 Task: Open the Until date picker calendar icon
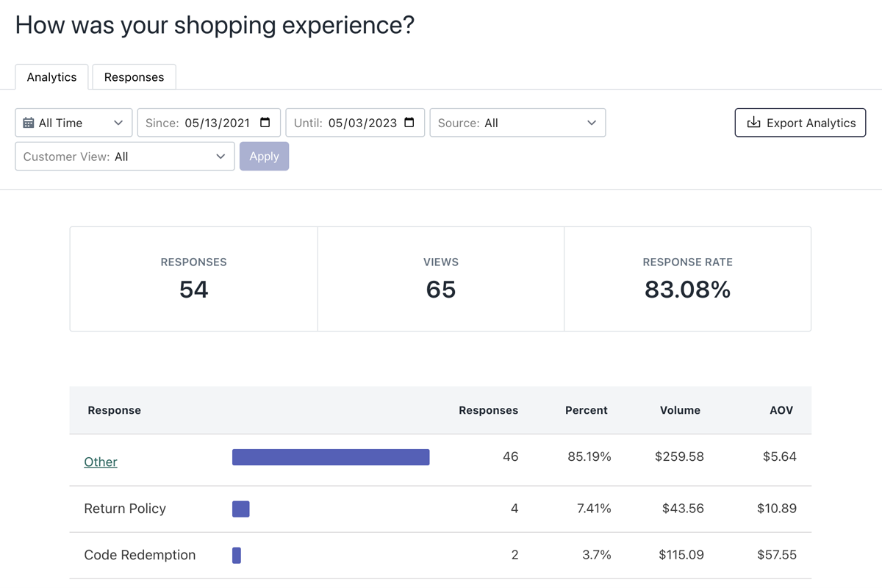coord(409,123)
